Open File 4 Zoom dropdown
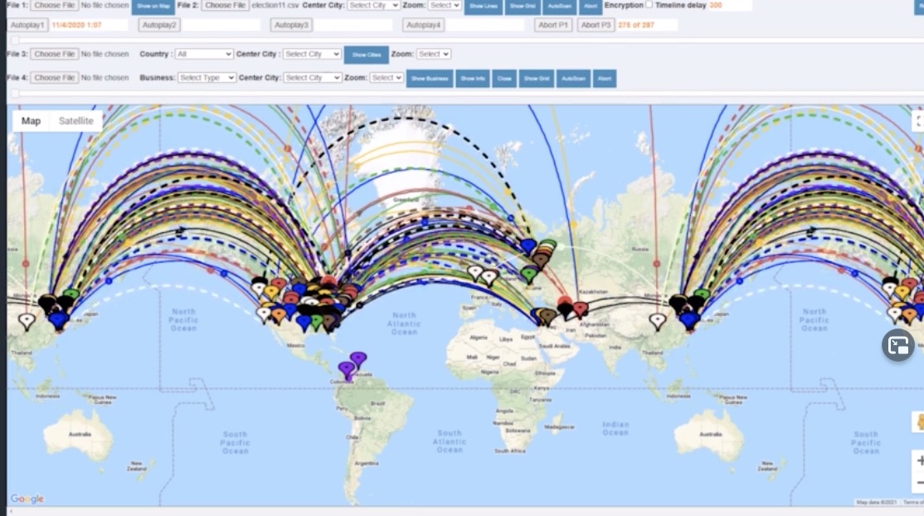Viewport: 924px width, 516px height. pos(387,78)
